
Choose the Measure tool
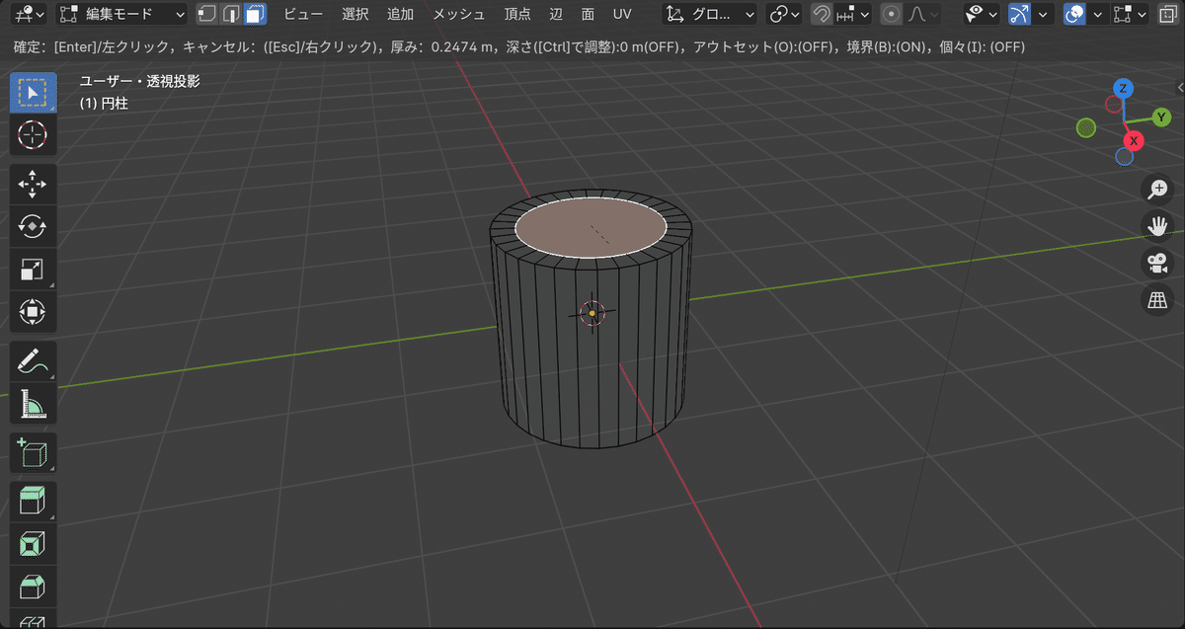34,404
